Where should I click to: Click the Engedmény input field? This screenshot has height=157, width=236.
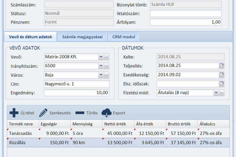pyautogui.click(x=76, y=93)
